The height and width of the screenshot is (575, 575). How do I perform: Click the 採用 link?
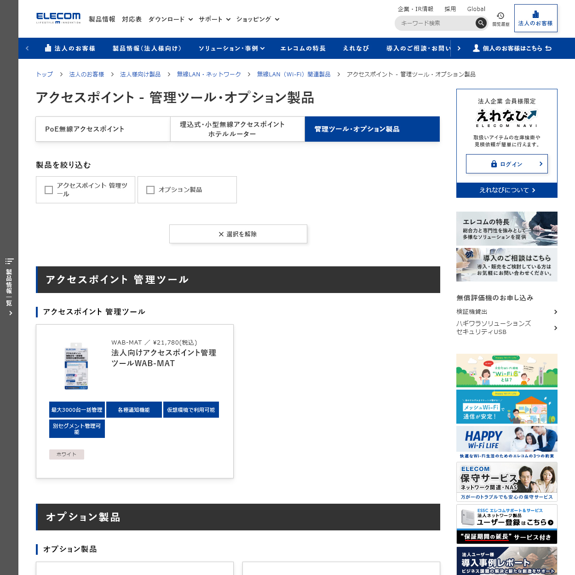(450, 9)
